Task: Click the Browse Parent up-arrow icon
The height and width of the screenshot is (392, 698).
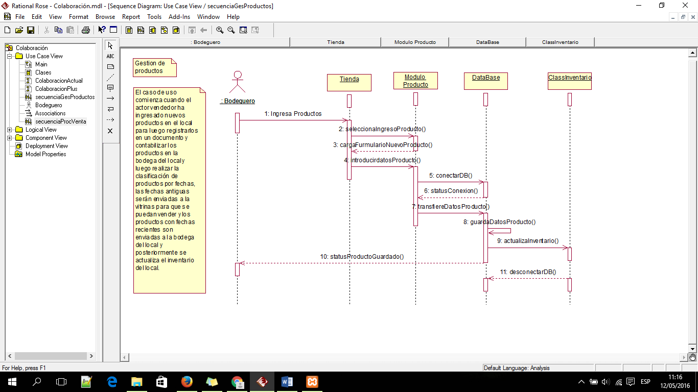Action: pyautogui.click(x=192, y=30)
